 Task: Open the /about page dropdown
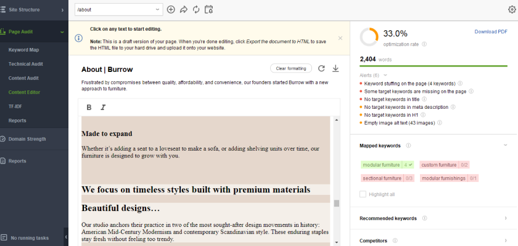[118, 10]
